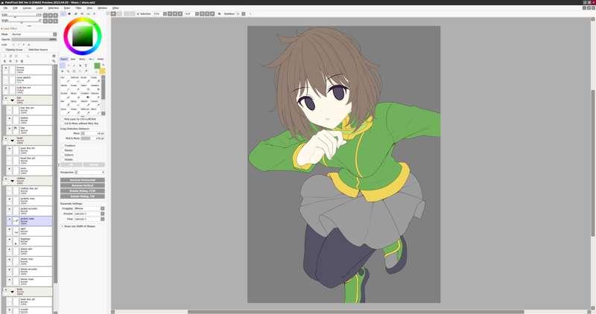Click the canvas horizontal scrollbar
The width and height of the screenshot is (596, 314).
[355, 312]
